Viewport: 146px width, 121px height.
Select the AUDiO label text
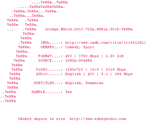42,74
